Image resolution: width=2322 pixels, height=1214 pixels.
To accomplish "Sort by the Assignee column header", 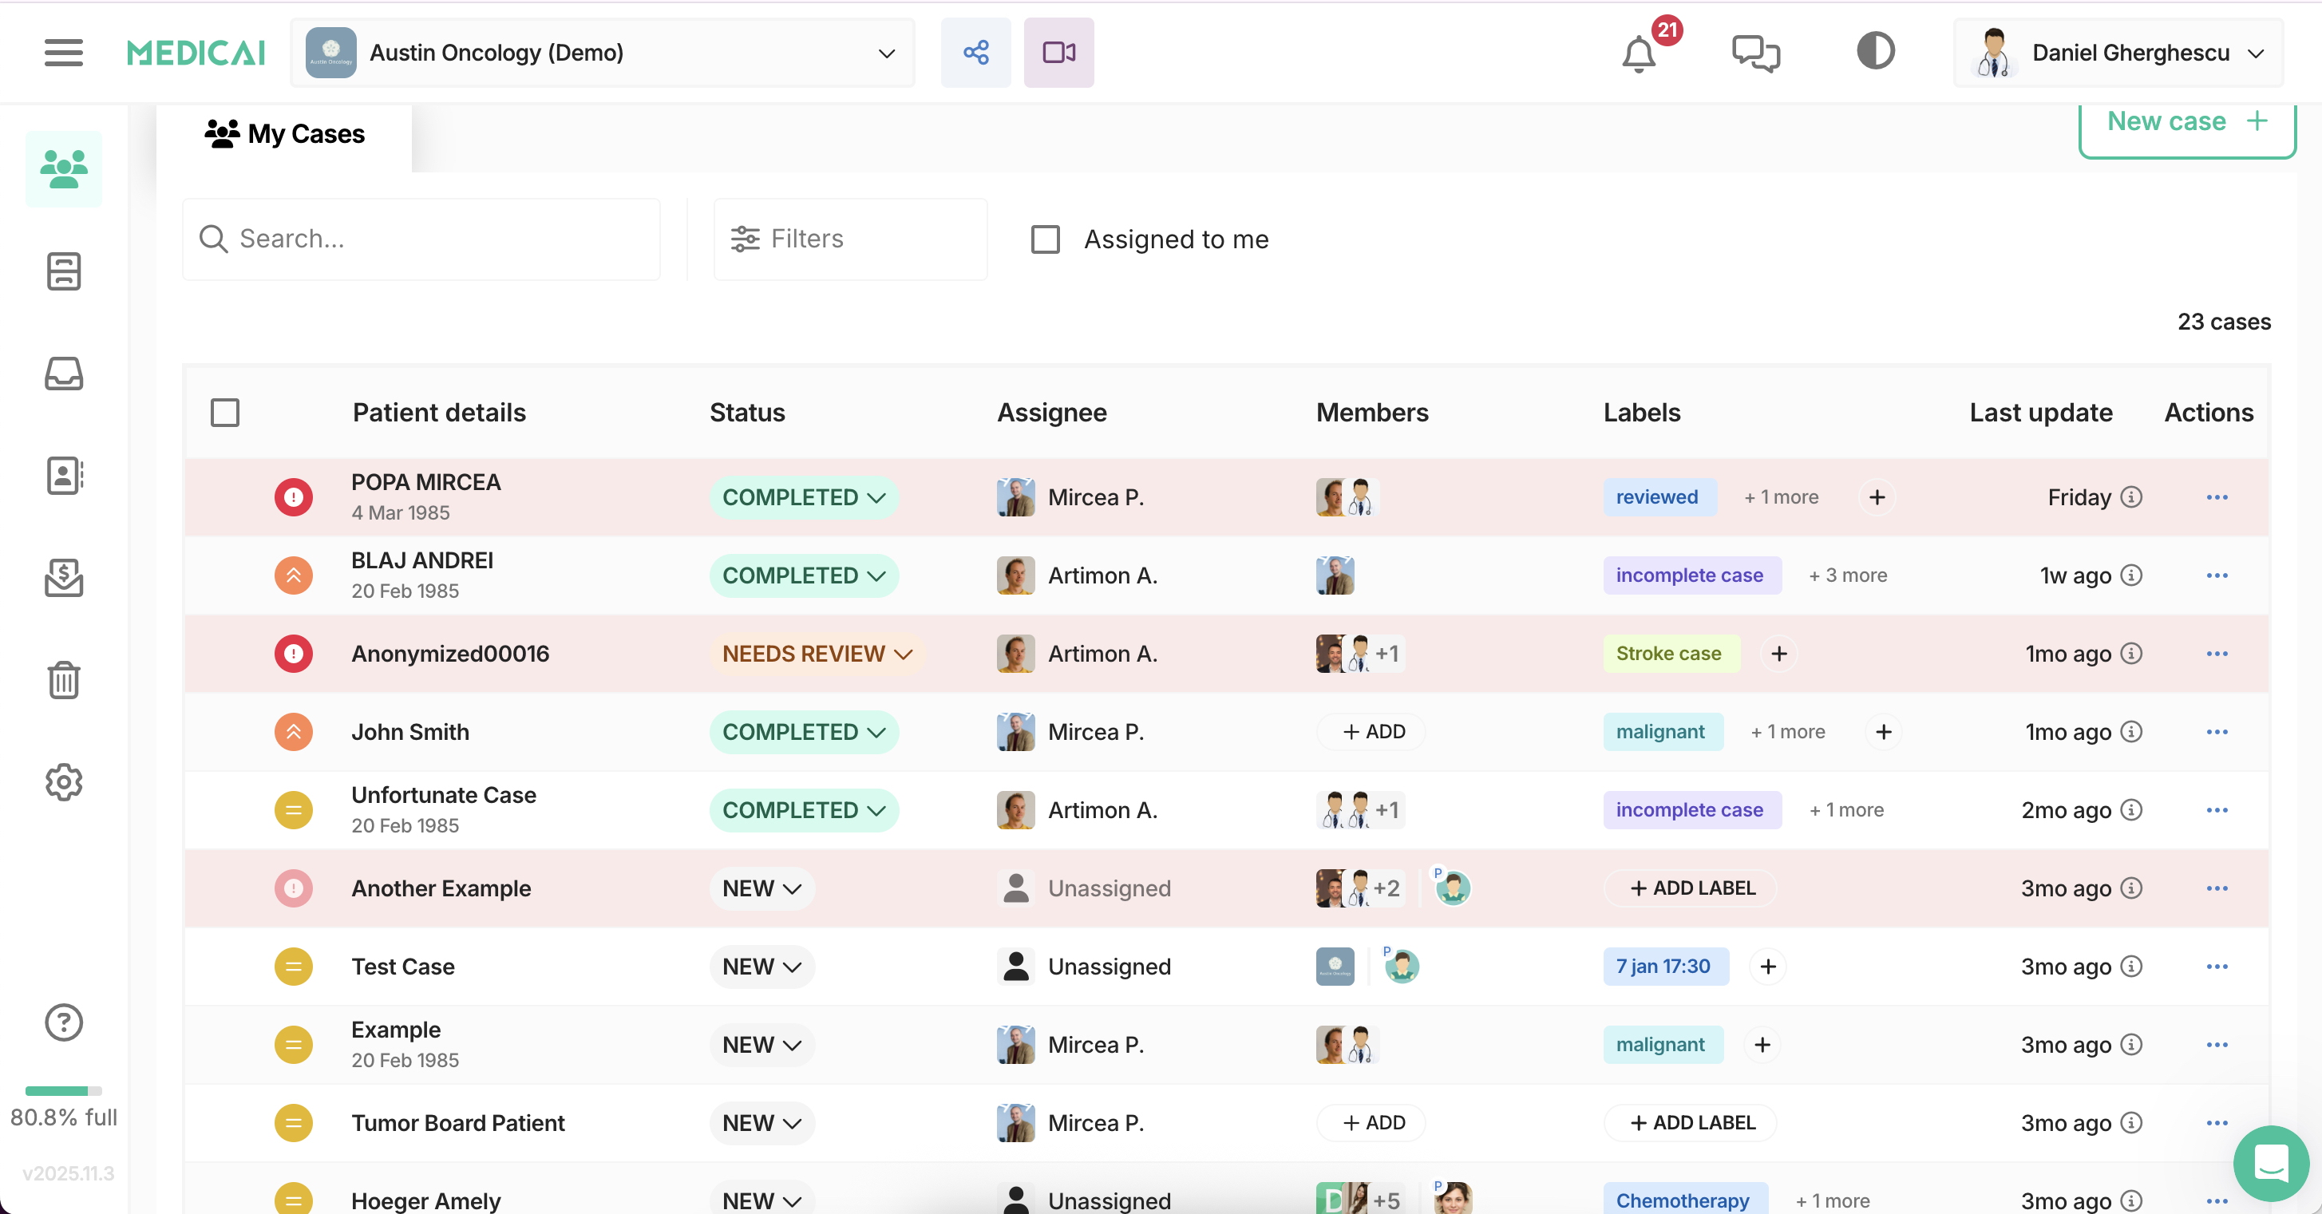I will point(1052,412).
